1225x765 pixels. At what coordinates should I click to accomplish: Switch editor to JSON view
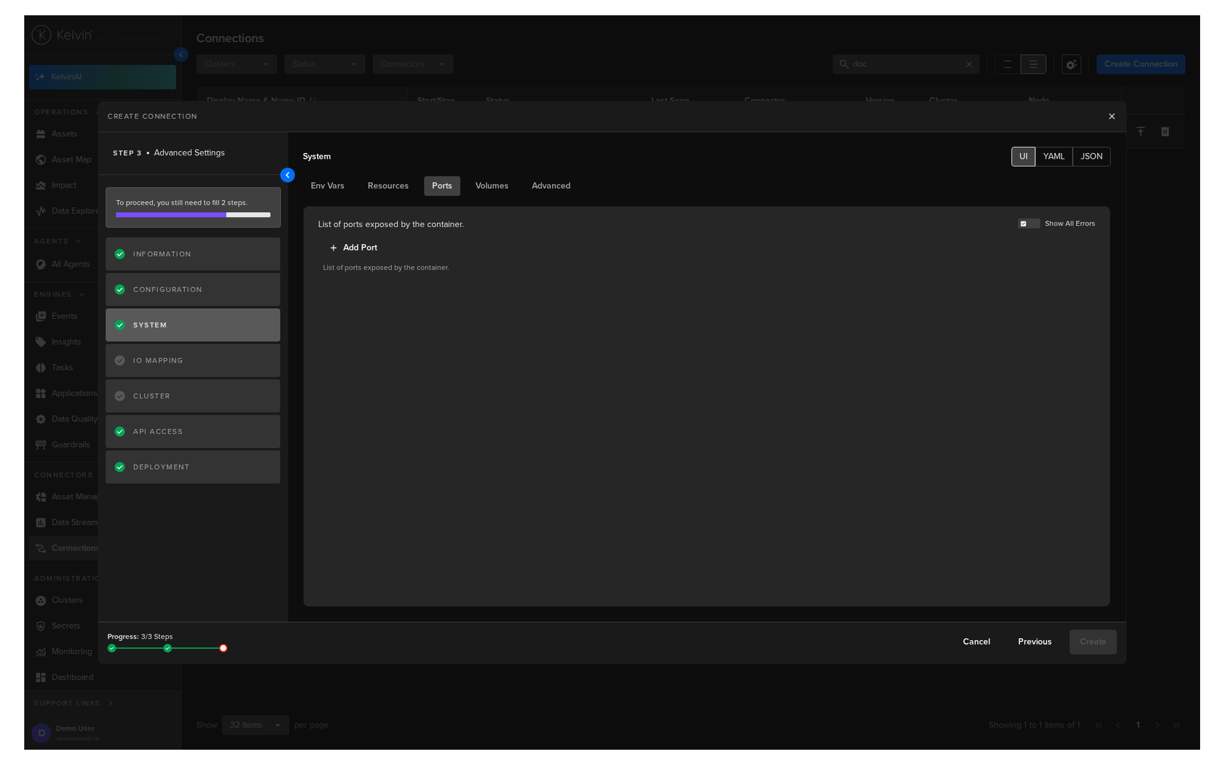pyautogui.click(x=1091, y=157)
